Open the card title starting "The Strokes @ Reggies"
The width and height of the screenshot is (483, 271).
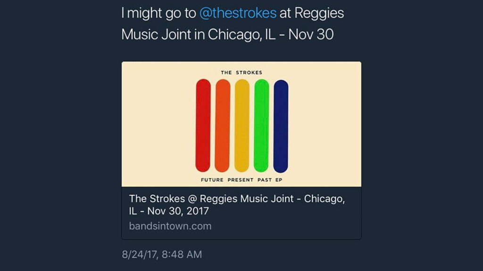point(237,199)
